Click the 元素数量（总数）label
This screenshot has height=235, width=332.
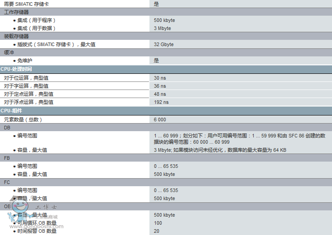[x=23, y=120]
